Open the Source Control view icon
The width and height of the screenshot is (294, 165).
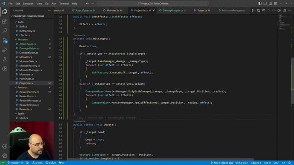(5, 40)
